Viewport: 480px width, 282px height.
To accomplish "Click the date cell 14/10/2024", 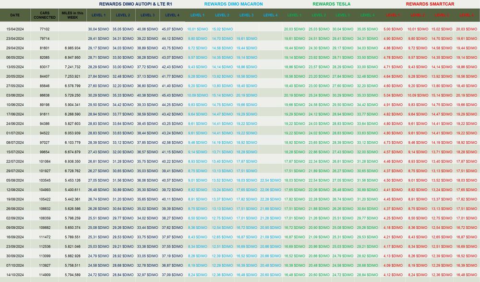I will (15, 275).
